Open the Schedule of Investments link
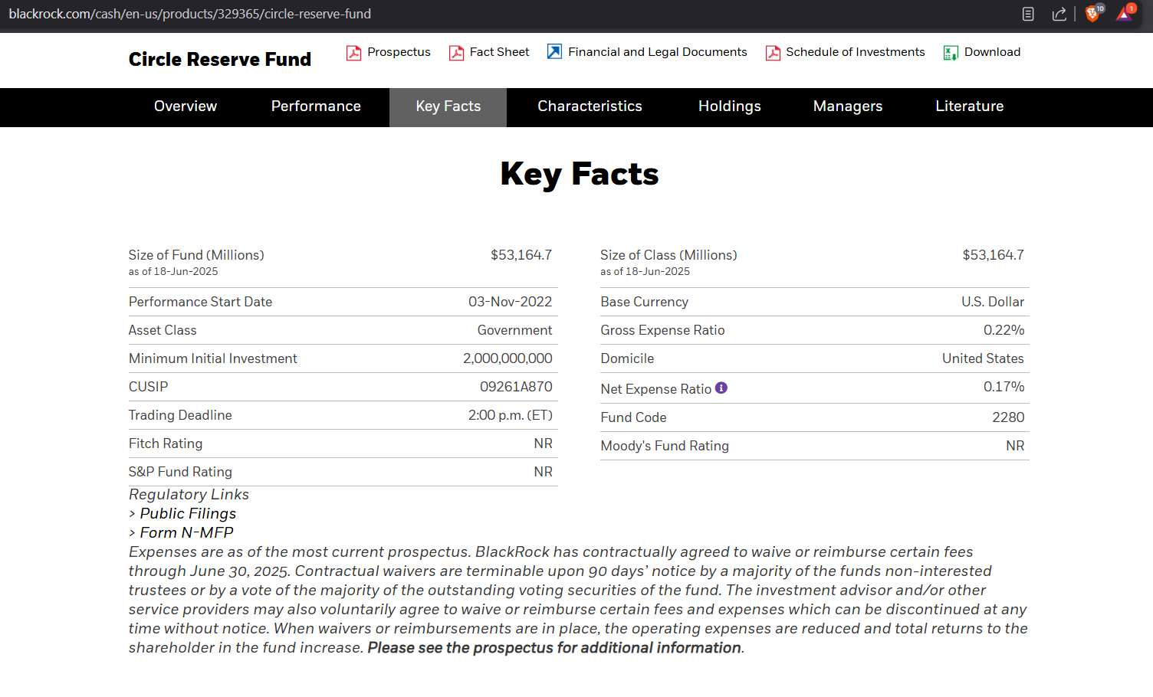1153x697 pixels. click(x=855, y=52)
